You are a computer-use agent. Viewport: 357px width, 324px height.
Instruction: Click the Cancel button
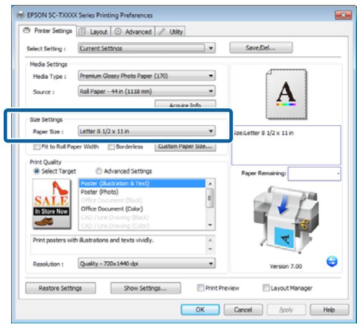pos(243,310)
